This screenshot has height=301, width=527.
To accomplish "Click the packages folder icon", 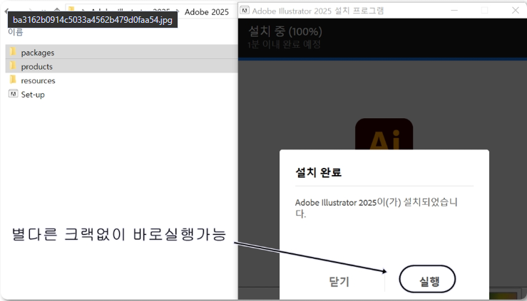I will (13, 52).
